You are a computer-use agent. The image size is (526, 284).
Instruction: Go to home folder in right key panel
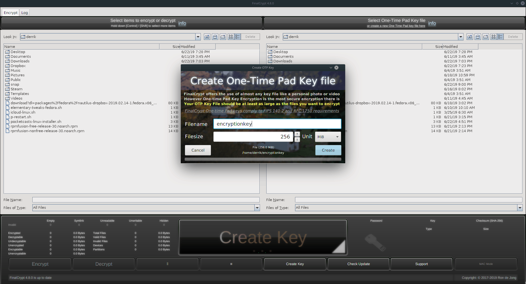coord(478,37)
